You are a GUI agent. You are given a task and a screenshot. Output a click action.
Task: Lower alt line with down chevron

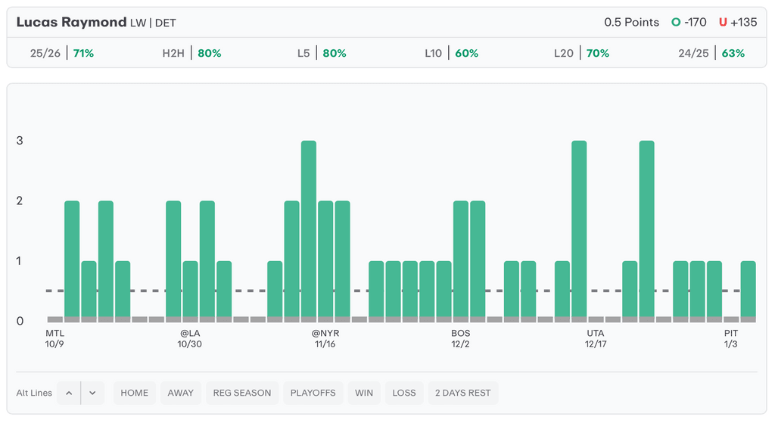point(92,393)
